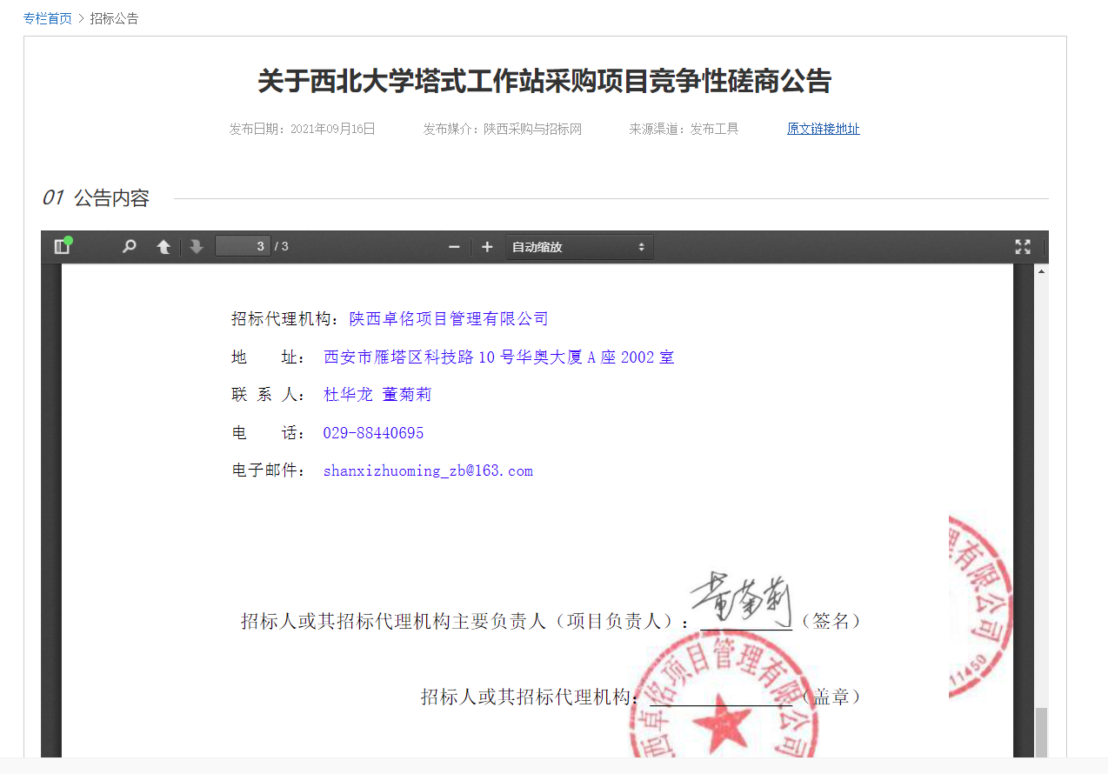Click the 招标公告 breadcrumb item
This screenshot has width=1108, height=774.
pyautogui.click(x=114, y=18)
